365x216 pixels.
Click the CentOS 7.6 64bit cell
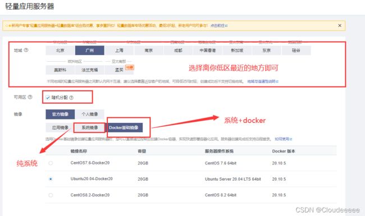(x=221, y=163)
